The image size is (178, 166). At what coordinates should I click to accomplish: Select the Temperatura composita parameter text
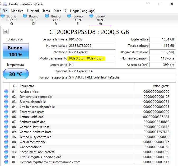[36, 97]
